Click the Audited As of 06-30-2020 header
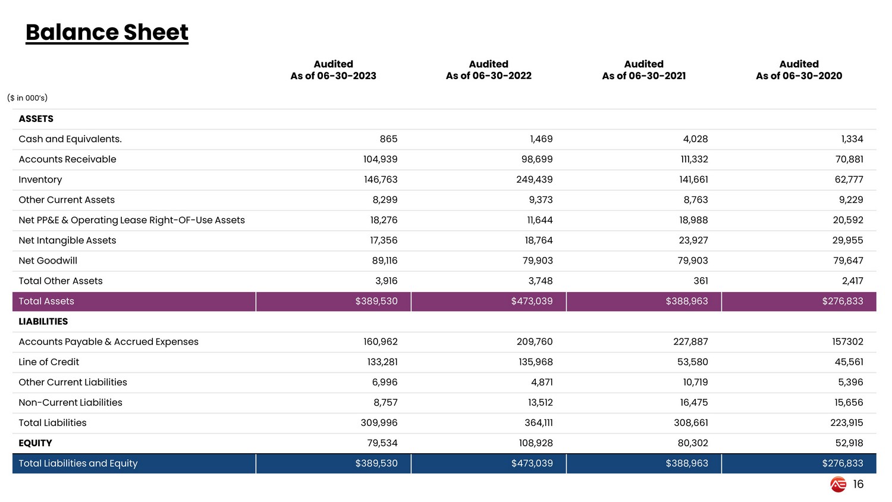Image resolution: width=892 pixels, height=502 pixels. click(799, 70)
